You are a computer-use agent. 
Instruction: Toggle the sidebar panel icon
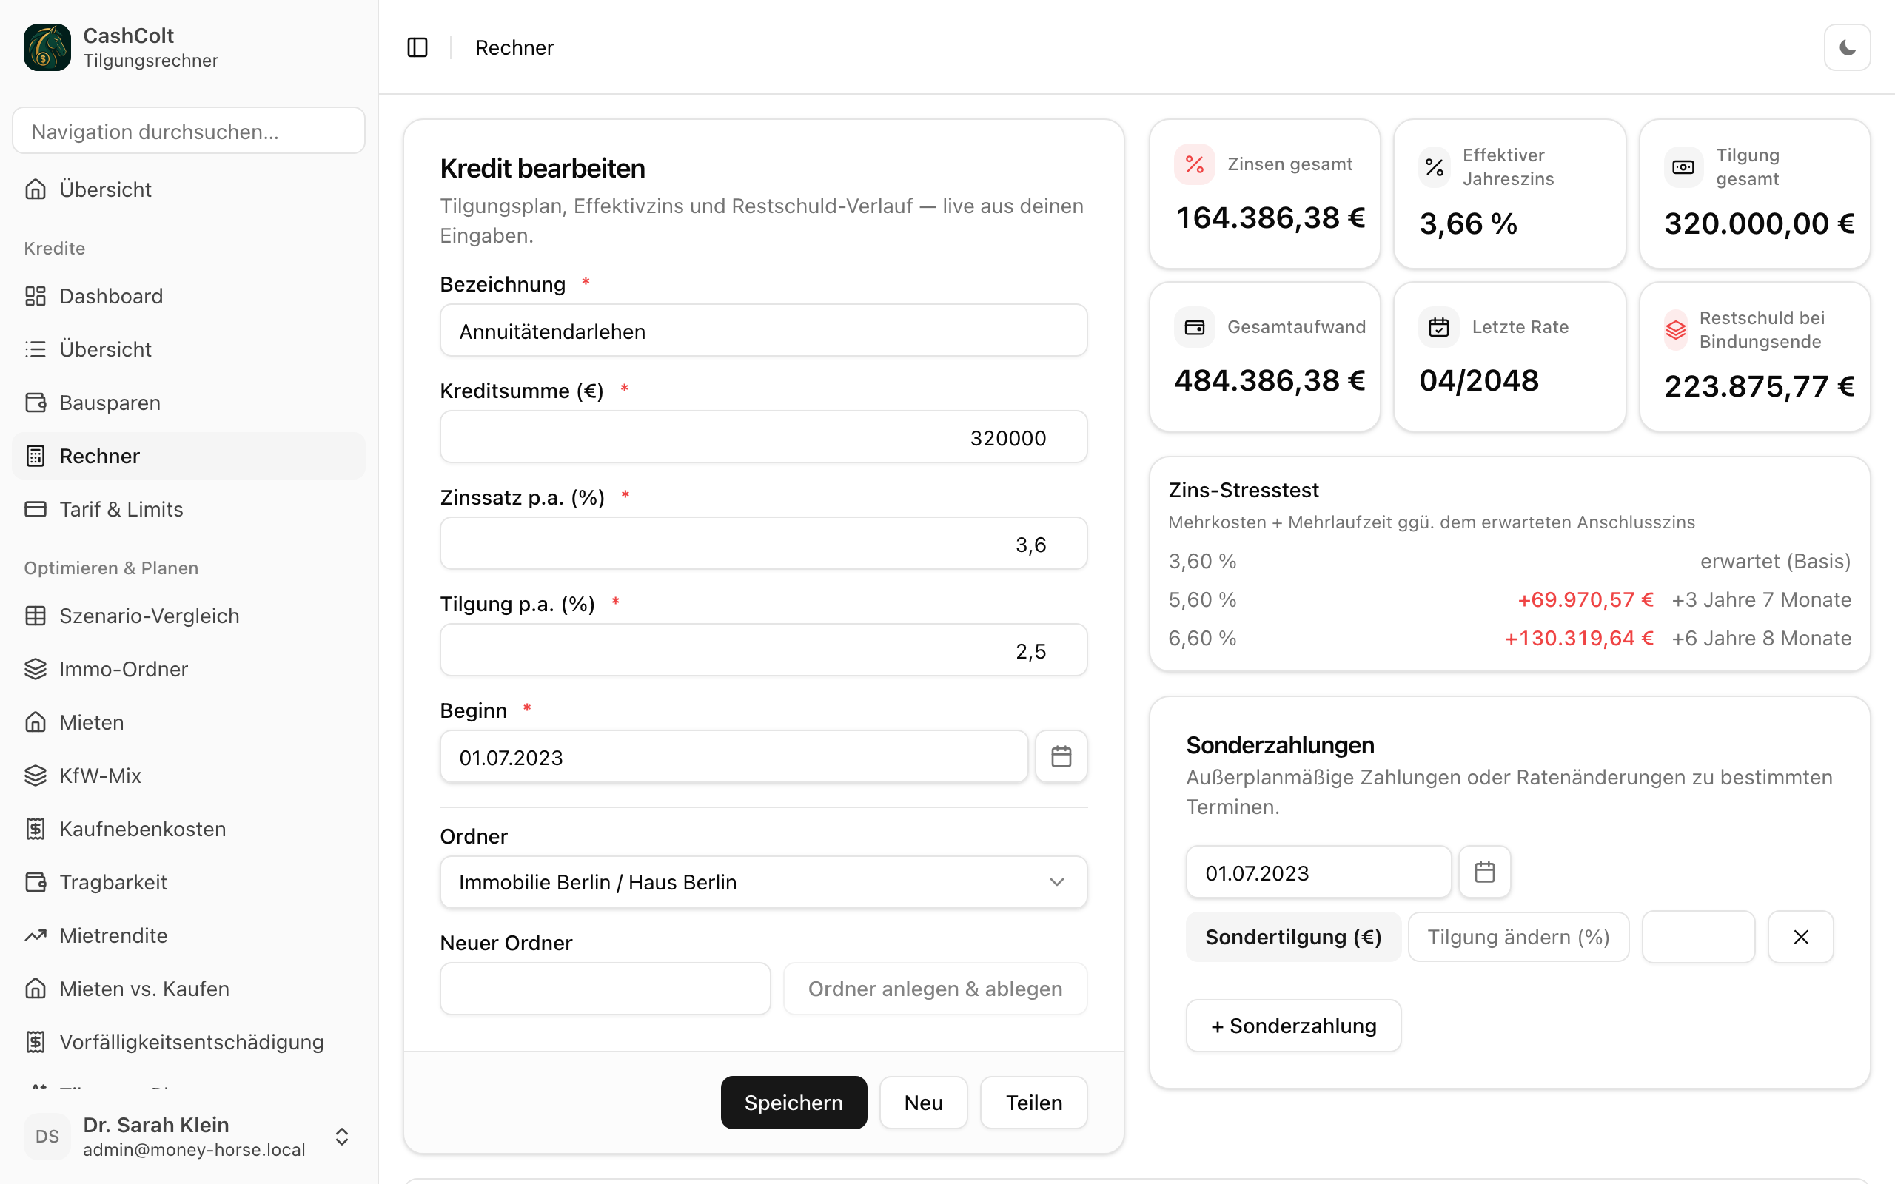coord(417,48)
